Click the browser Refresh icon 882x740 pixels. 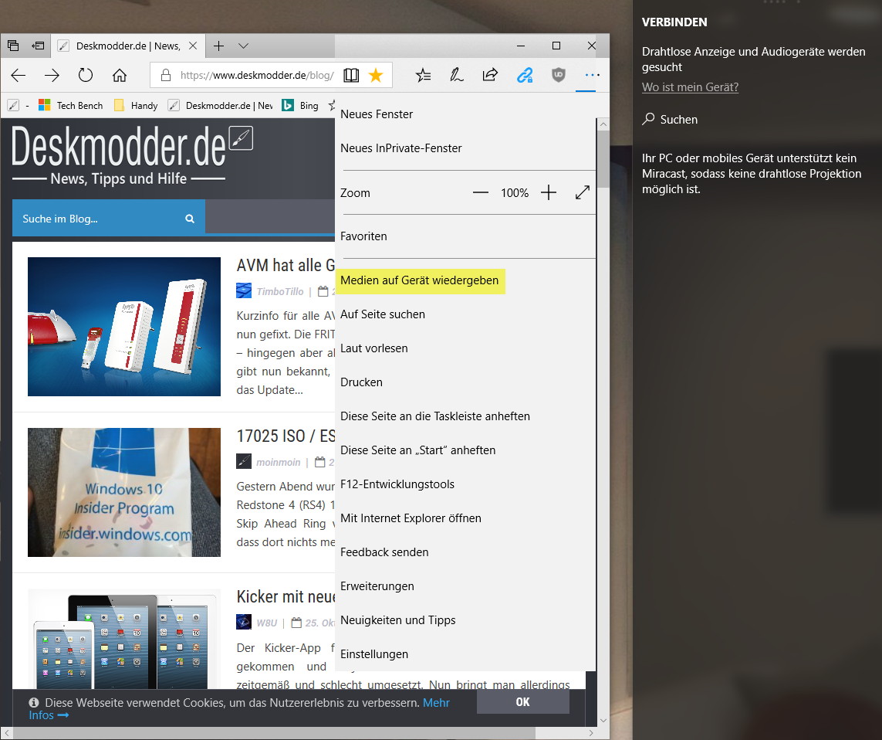pos(86,76)
